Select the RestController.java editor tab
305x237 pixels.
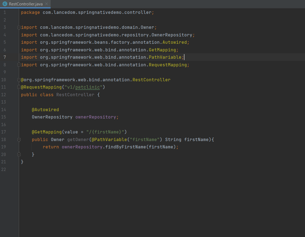25,4
